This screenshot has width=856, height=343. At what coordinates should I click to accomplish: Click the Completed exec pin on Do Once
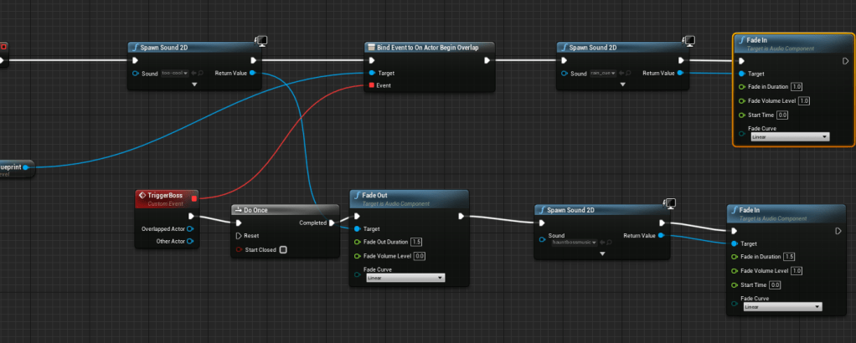point(332,223)
